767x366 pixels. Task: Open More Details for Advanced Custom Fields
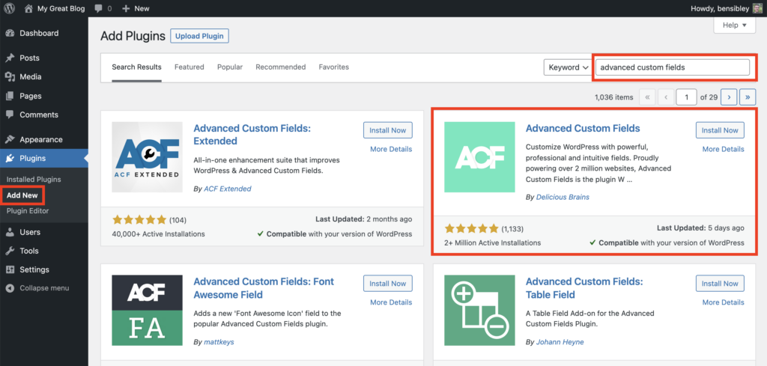point(724,149)
